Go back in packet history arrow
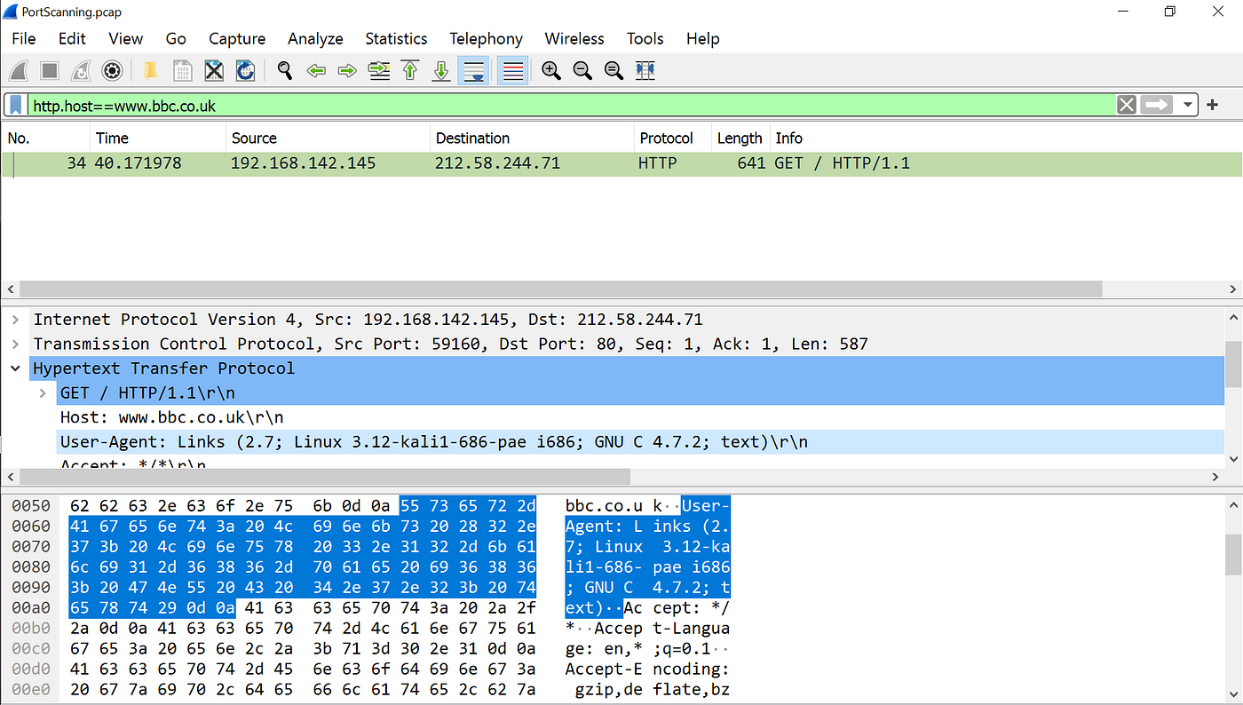This screenshot has height=705, width=1243. point(316,71)
